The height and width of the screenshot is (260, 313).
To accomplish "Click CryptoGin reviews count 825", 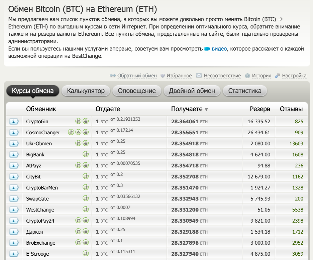I will coord(299,122).
